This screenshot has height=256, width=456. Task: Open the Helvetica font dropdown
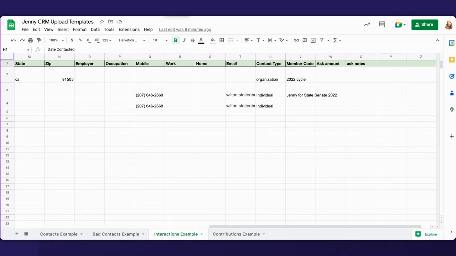[x=132, y=41]
